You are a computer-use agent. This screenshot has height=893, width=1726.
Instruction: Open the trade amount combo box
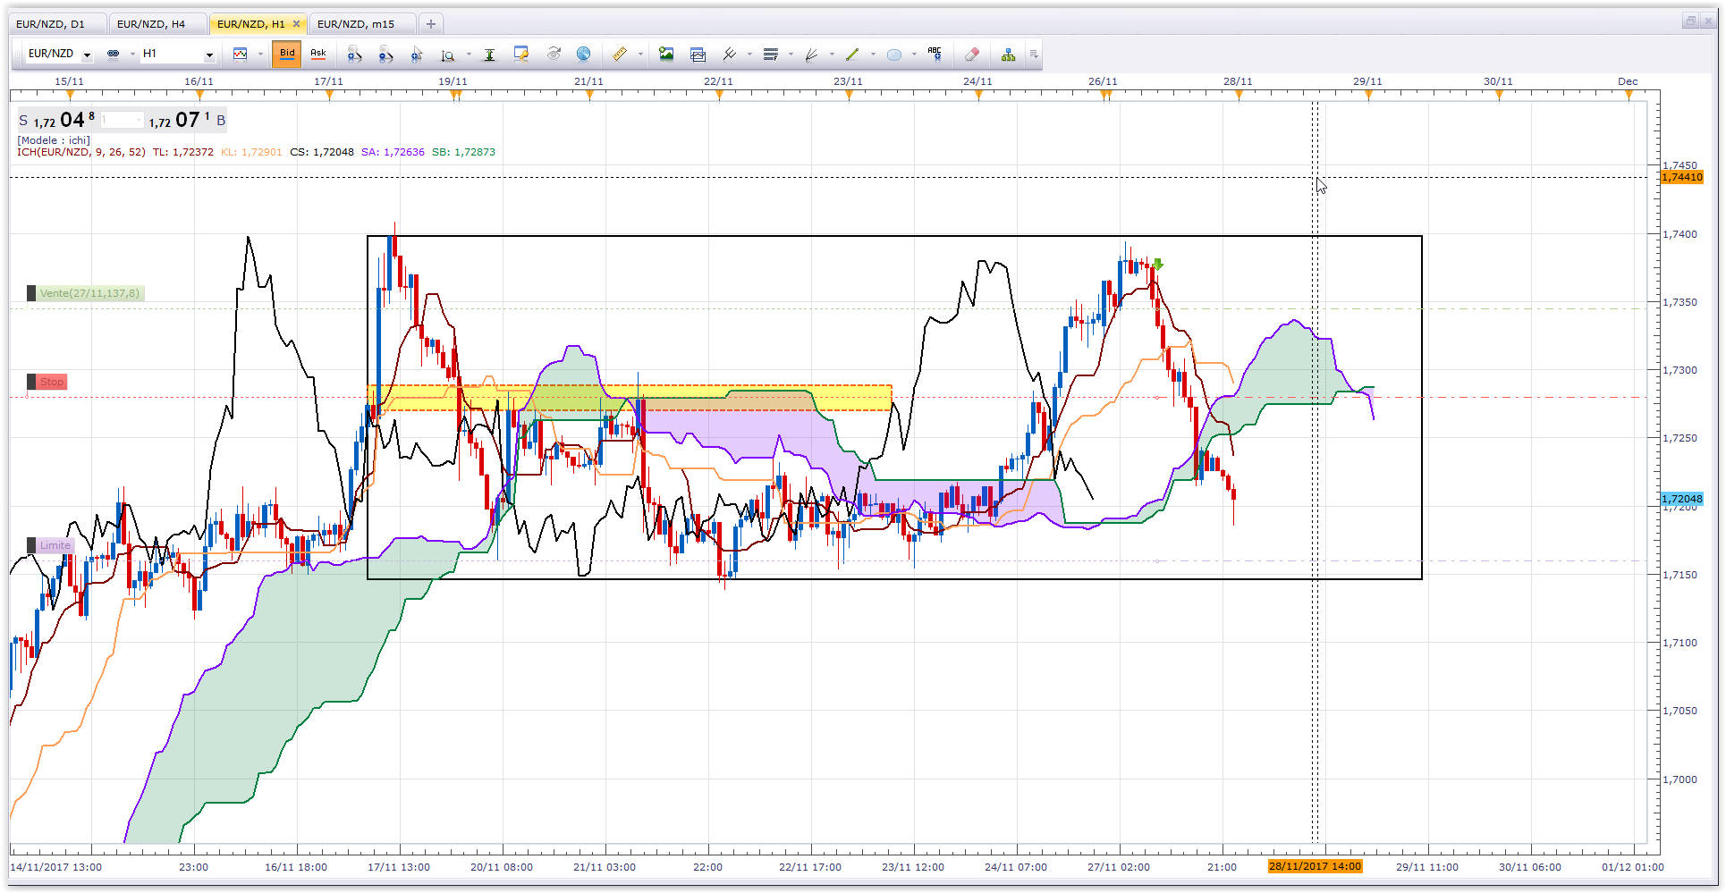click(122, 120)
